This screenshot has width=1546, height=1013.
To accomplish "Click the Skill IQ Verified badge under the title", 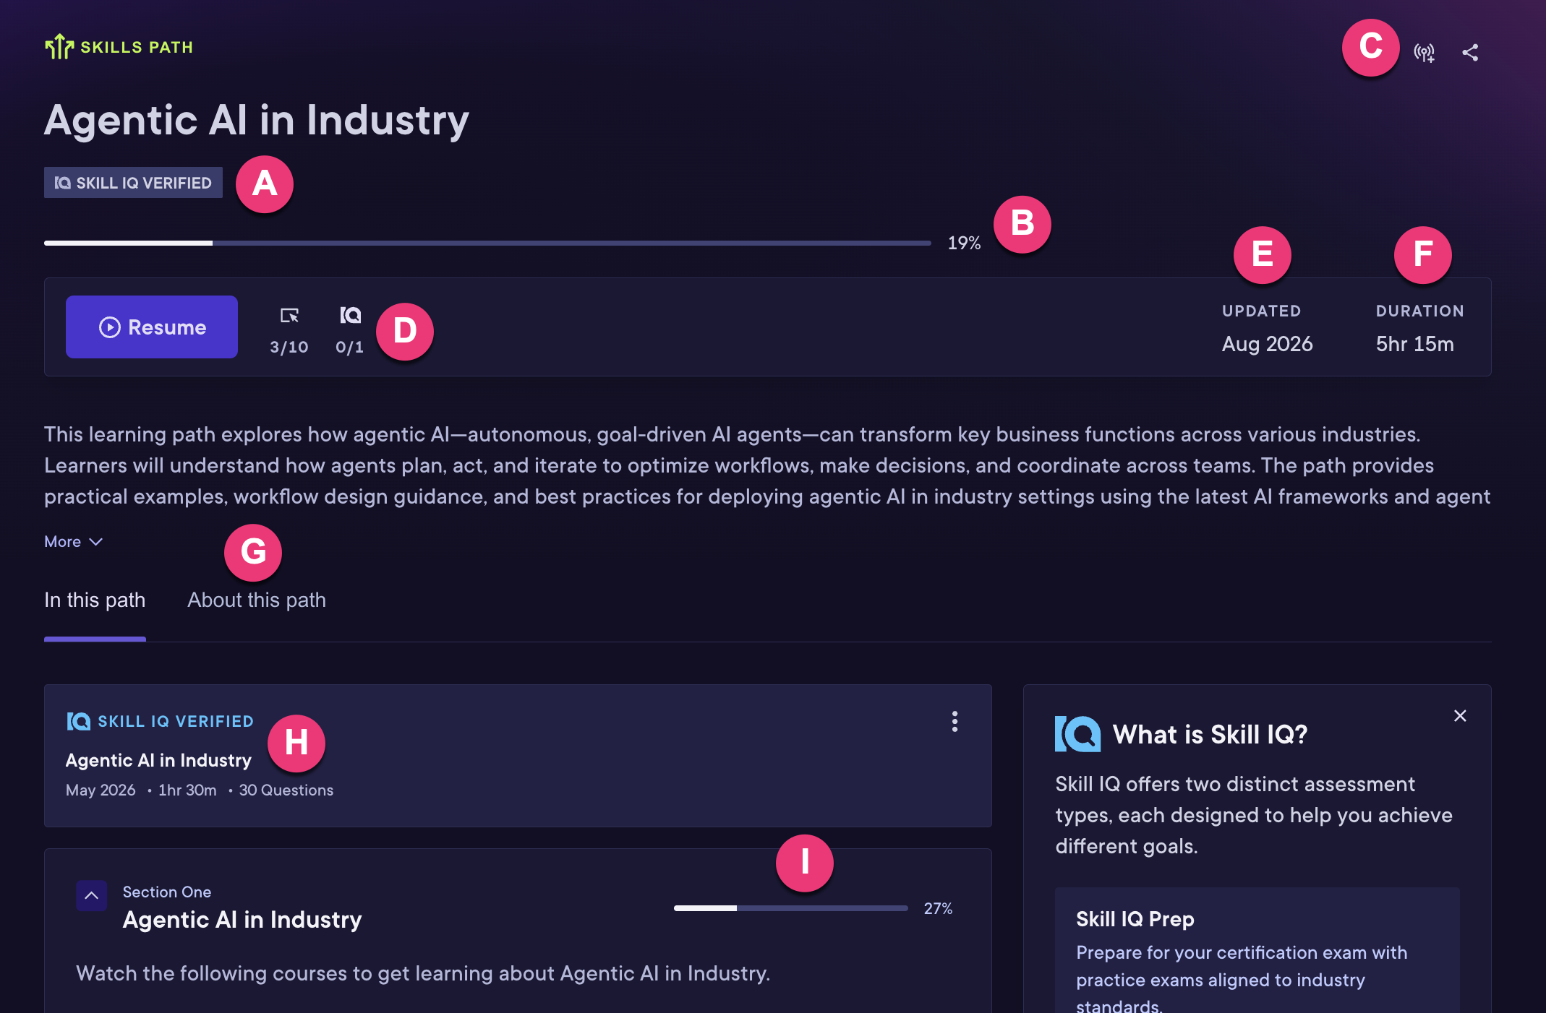I will (133, 183).
